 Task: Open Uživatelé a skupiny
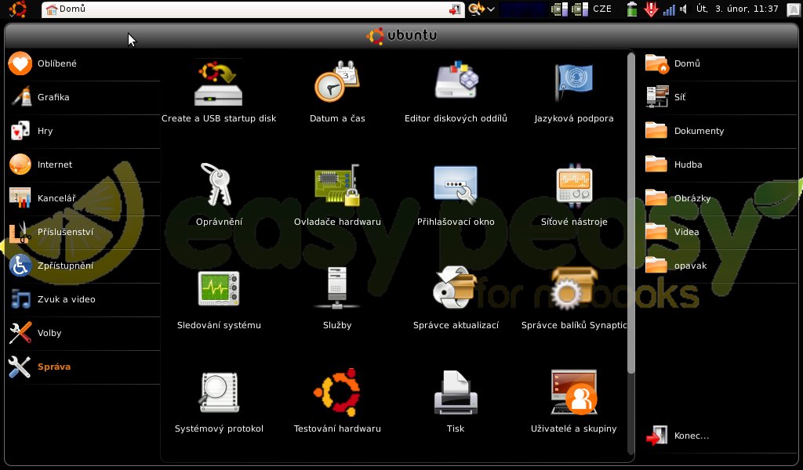click(573, 402)
